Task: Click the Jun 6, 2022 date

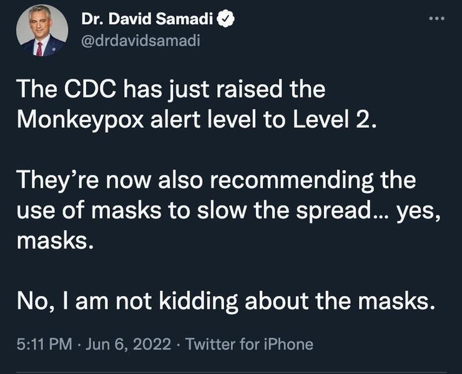Action: tap(128, 344)
